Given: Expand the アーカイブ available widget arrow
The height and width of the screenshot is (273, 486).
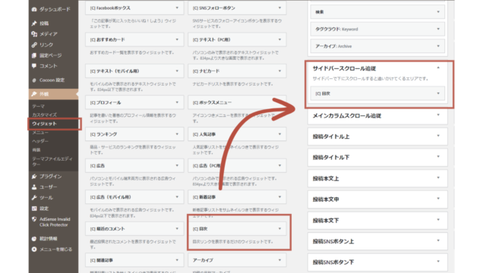Looking at the screenshot, I should click(x=279, y=260).
